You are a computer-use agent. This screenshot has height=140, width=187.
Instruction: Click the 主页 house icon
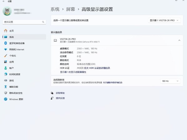tap(6, 31)
